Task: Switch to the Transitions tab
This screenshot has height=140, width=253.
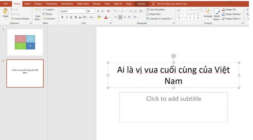Action: (x=51, y=4)
